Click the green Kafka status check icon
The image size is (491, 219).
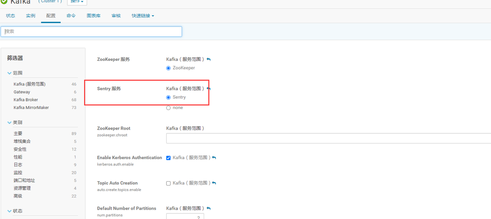tap(4, 1)
